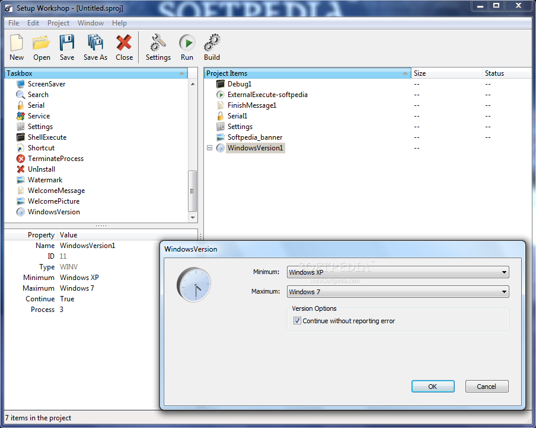Image resolution: width=536 pixels, height=428 pixels.
Task: Open the Project menu
Action: pyautogui.click(x=58, y=23)
